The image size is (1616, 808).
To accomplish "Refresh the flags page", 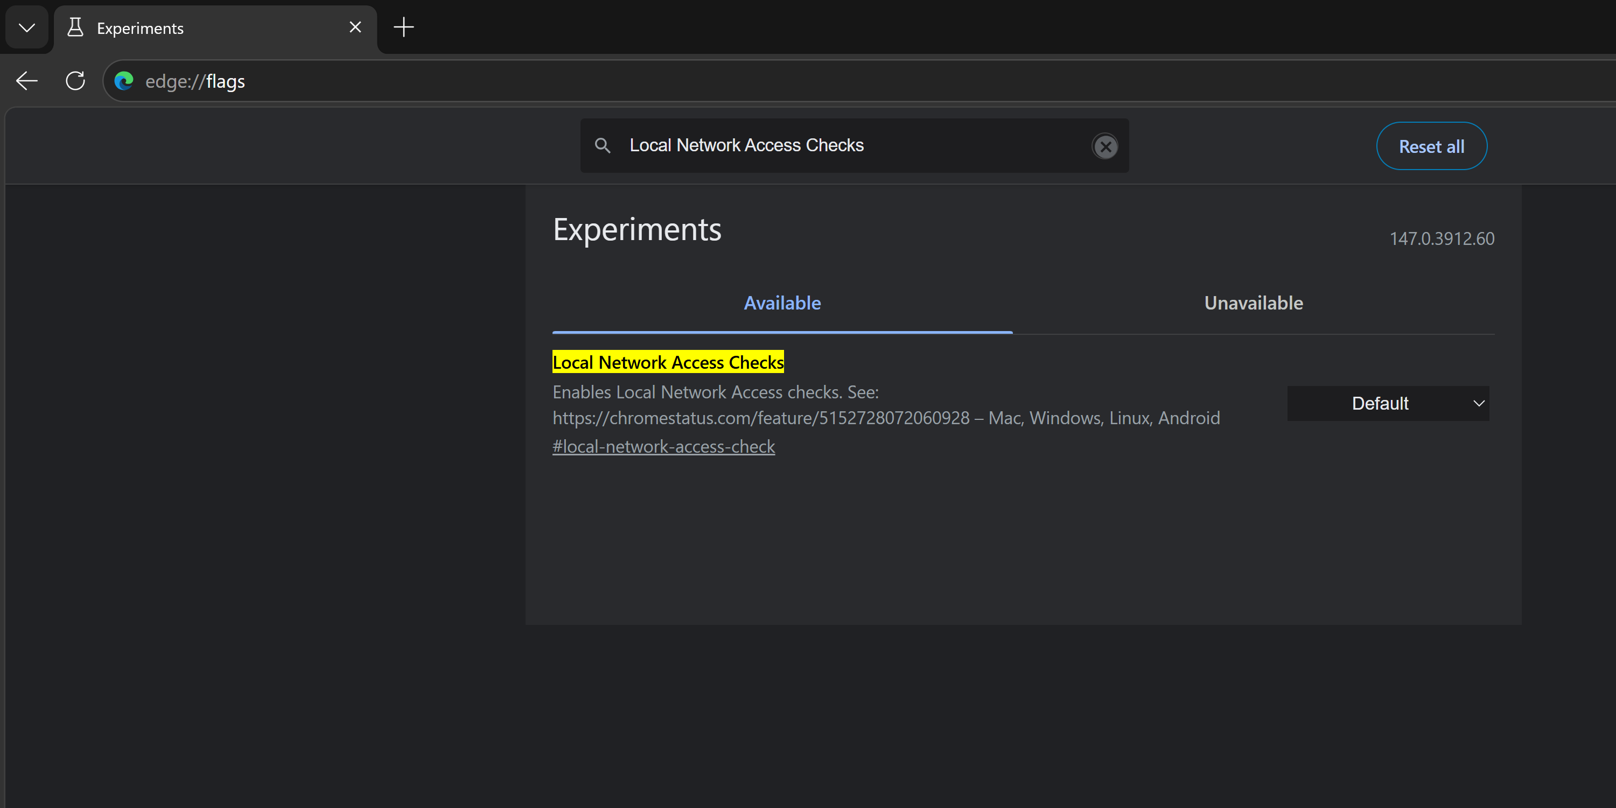I will point(75,81).
